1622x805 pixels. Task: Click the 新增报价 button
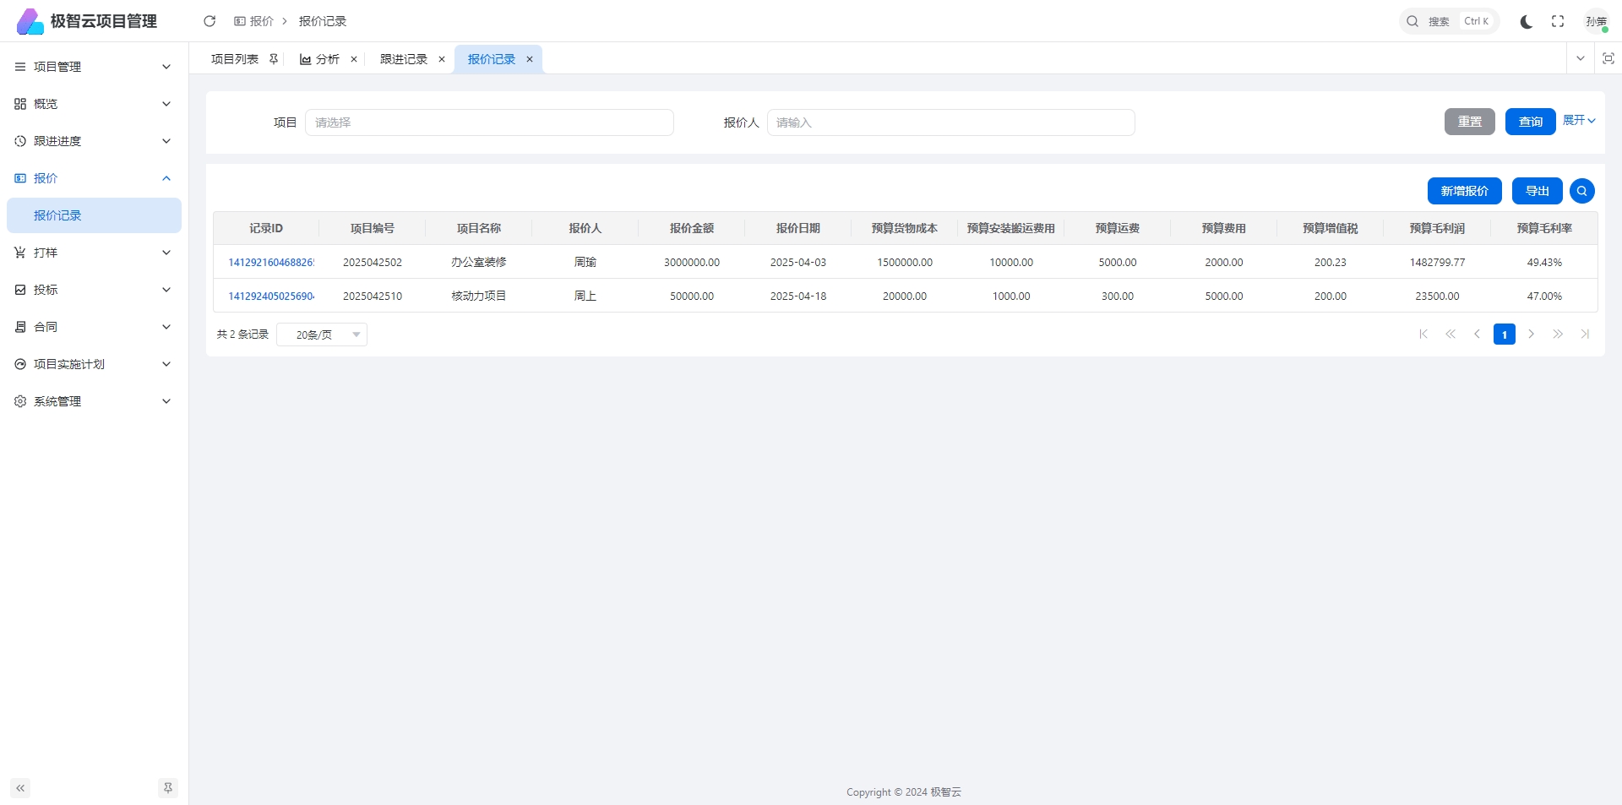[x=1464, y=191]
